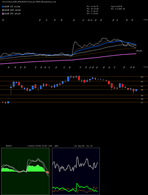Image resolution: width=148 pixels, height=195 pixels.
Task: Click the 47 price axis label
Action: (x=142, y=103)
